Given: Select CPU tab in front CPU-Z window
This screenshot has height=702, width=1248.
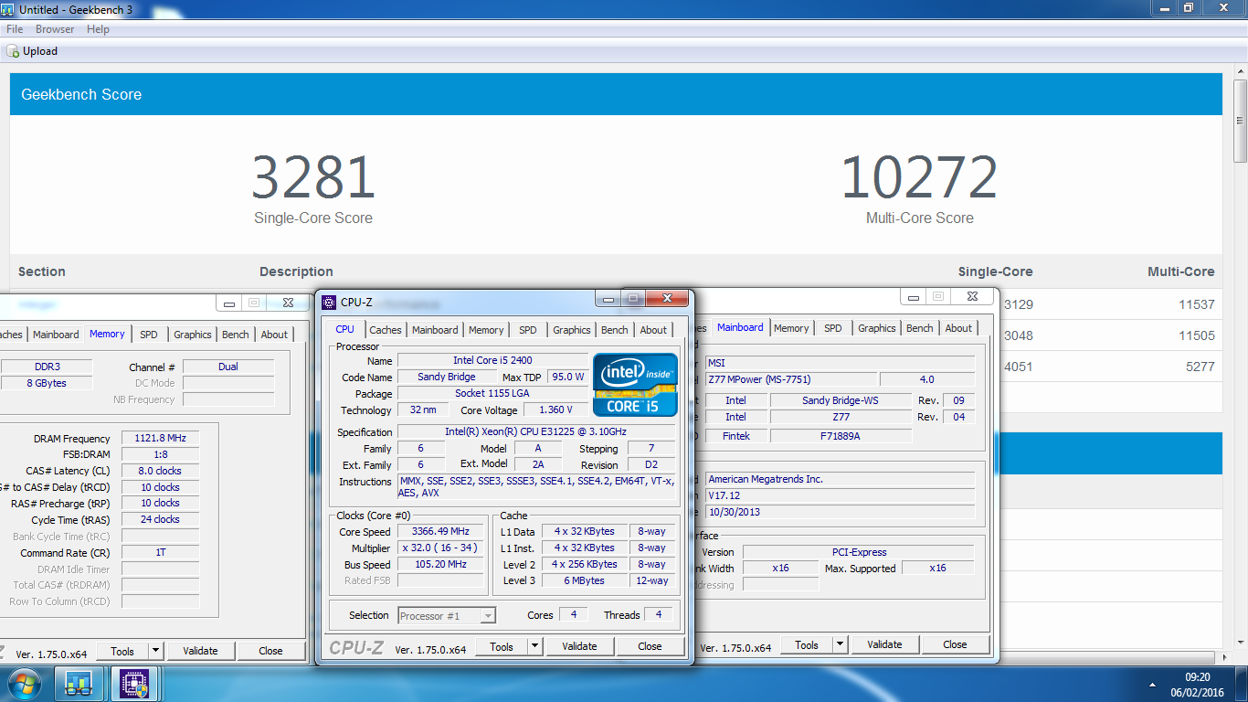Looking at the screenshot, I should pos(344,329).
